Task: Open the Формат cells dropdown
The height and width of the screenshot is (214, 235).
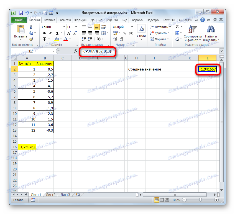Action: [159, 39]
